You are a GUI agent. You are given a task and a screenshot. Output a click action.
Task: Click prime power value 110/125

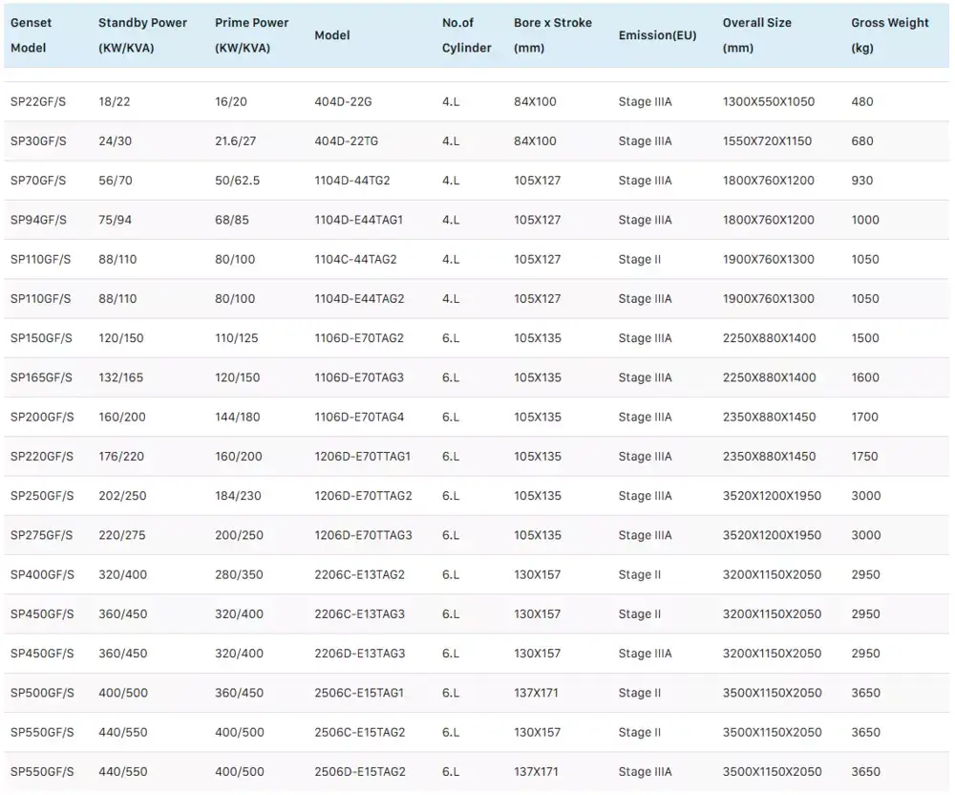[x=236, y=338]
